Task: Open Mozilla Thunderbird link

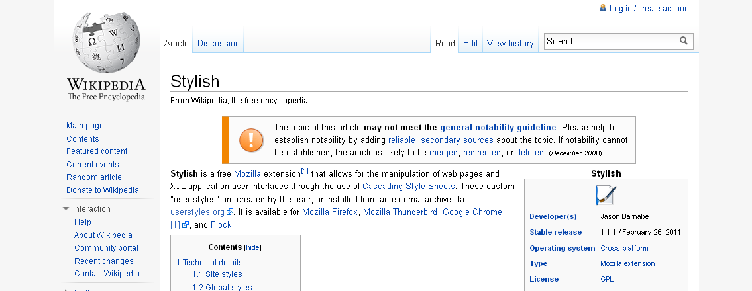Action: coord(400,212)
